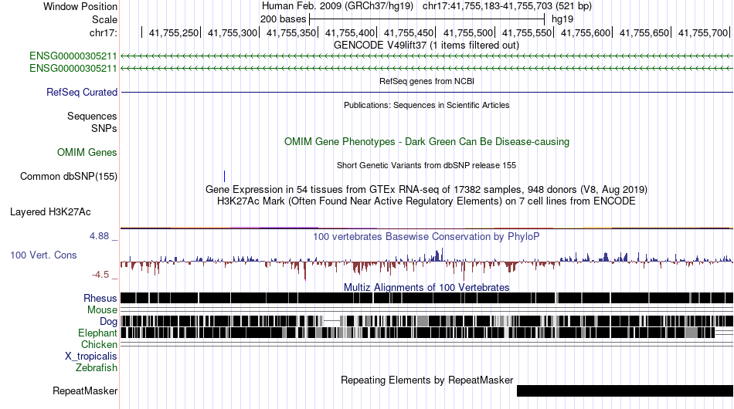
Task: Open the RefSeq Curated track label
Action: (81, 92)
